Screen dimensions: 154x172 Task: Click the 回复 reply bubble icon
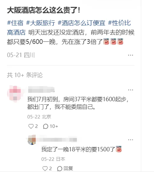tap(59, 168)
